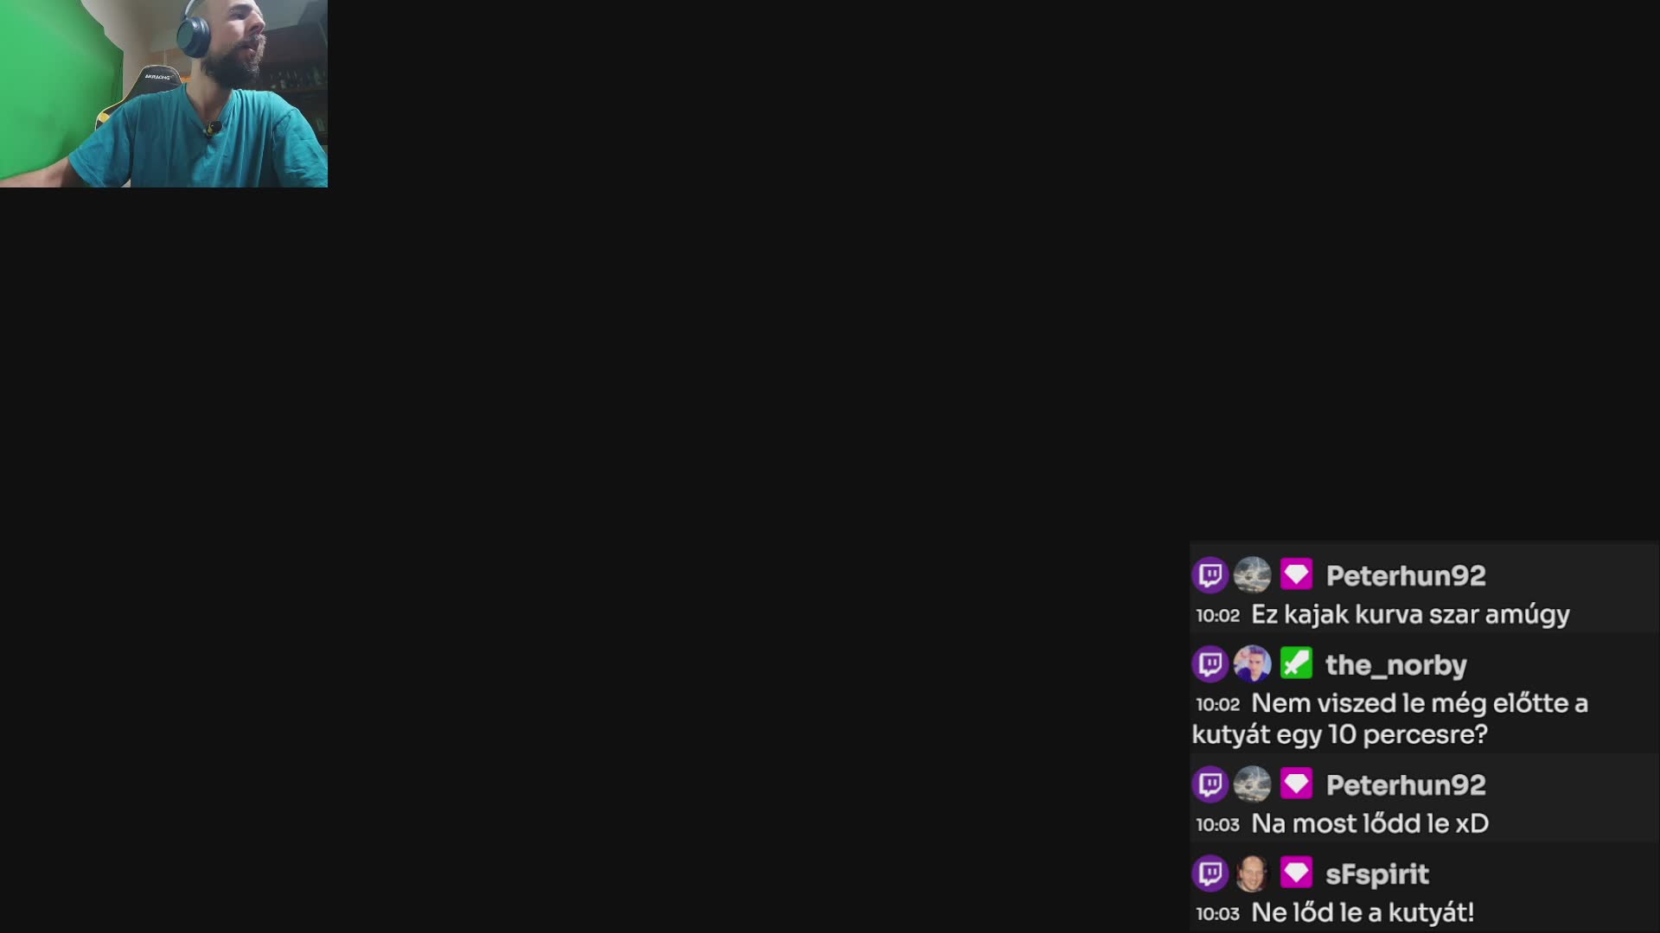The width and height of the screenshot is (1660, 933).
Task: Click message 'Ne lőd le a kutyát!'
Action: click(x=1363, y=912)
